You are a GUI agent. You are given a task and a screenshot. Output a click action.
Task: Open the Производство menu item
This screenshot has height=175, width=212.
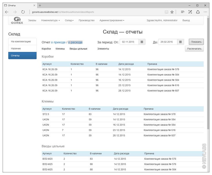[x=86, y=20]
